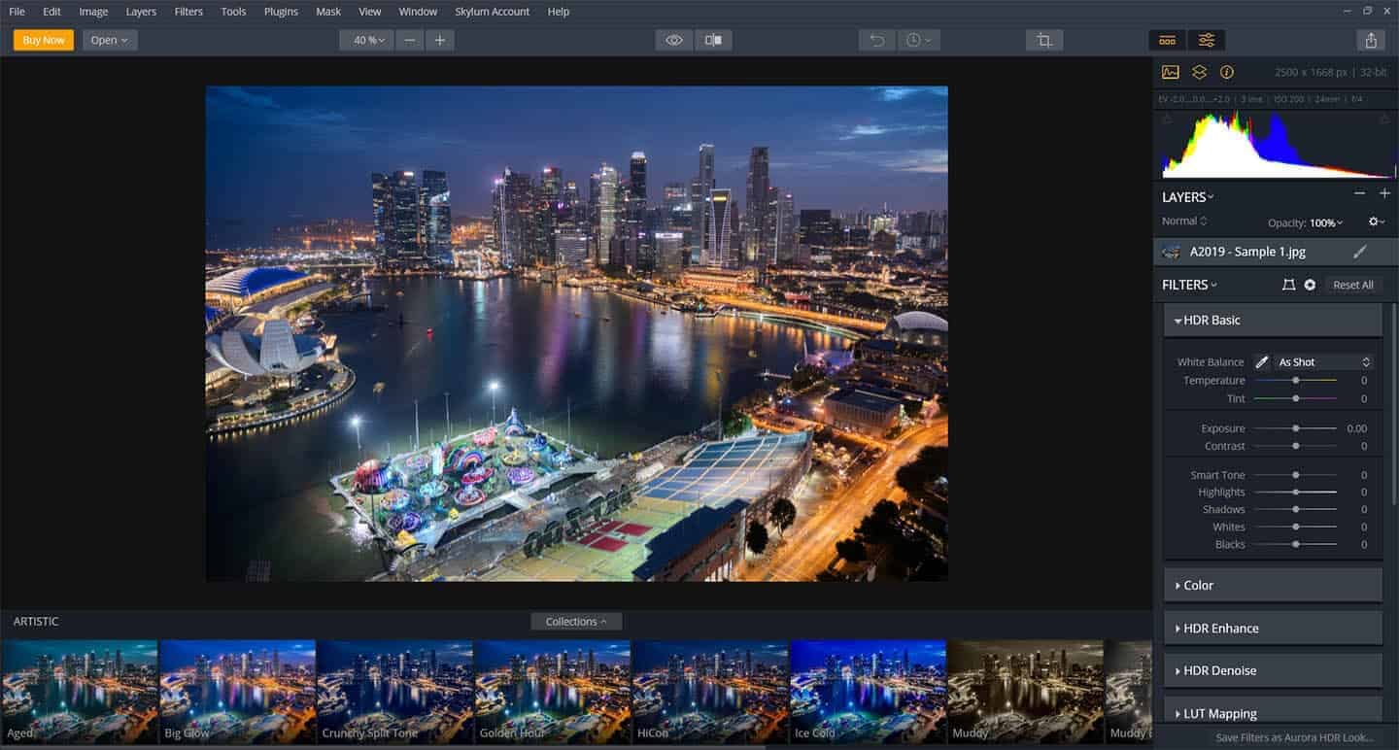Show the layers panel icon
This screenshot has width=1399, height=750.
(1200, 72)
